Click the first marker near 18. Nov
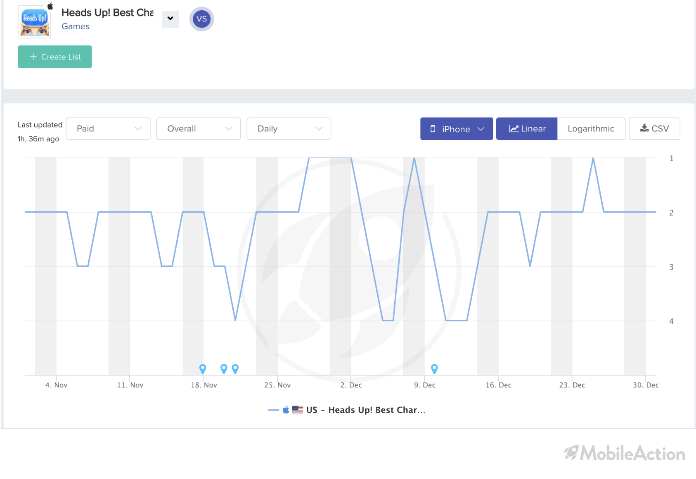 203,369
